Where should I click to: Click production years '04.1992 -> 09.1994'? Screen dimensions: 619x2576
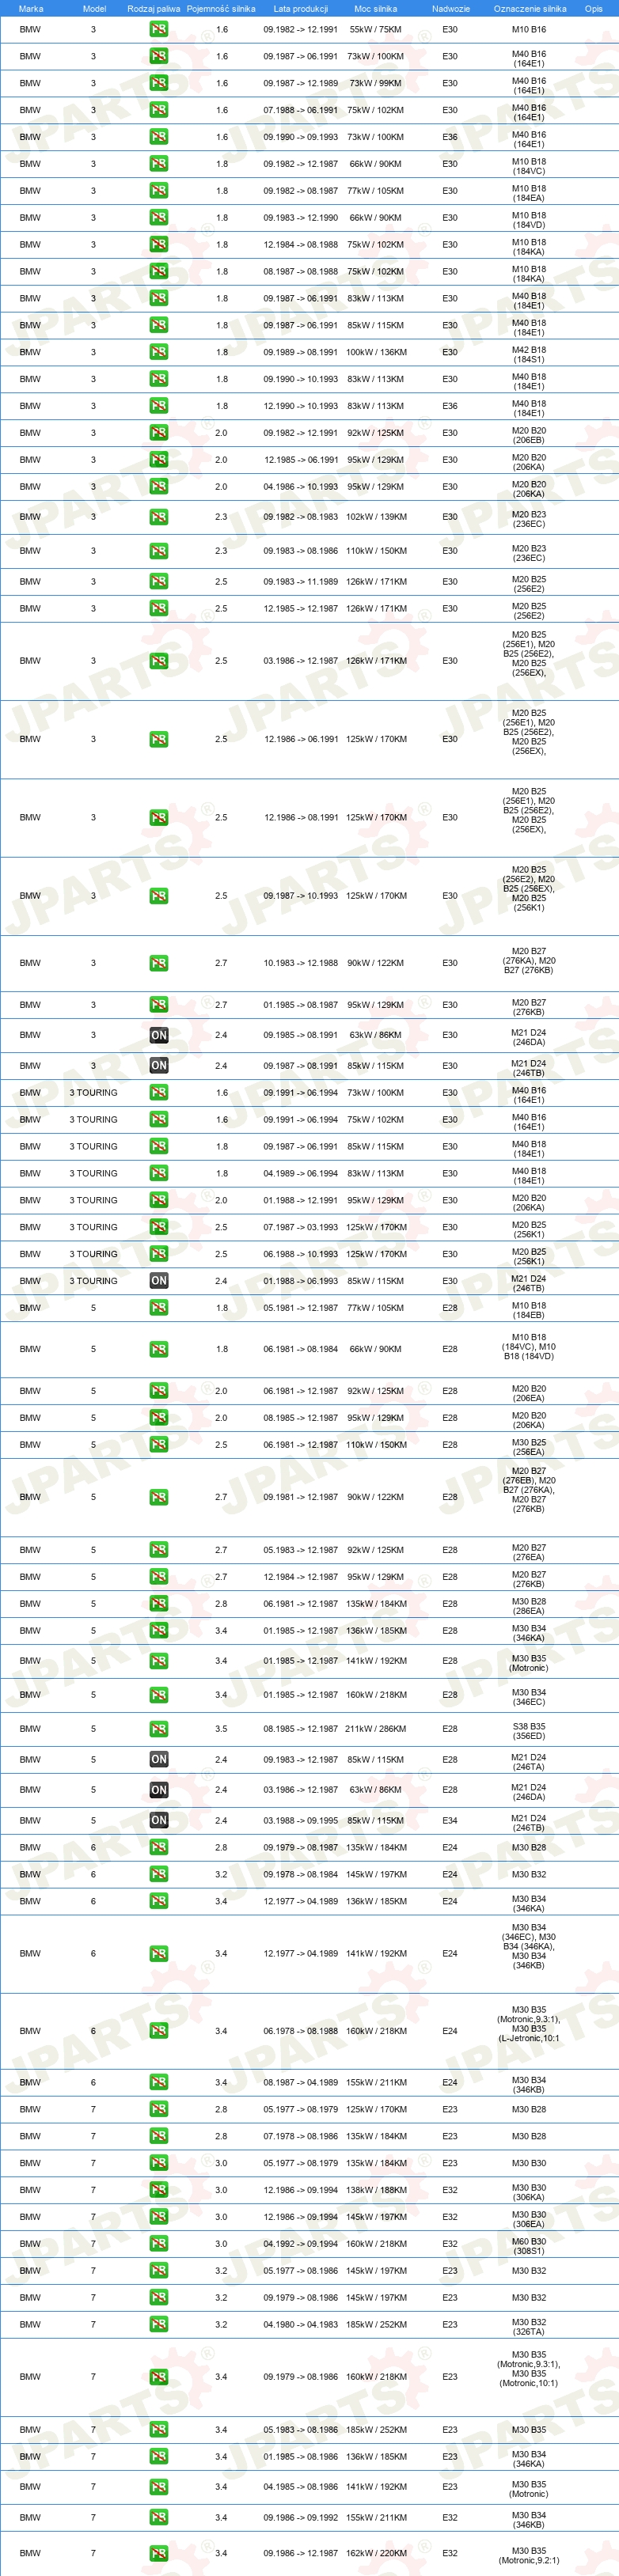point(301,2244)
